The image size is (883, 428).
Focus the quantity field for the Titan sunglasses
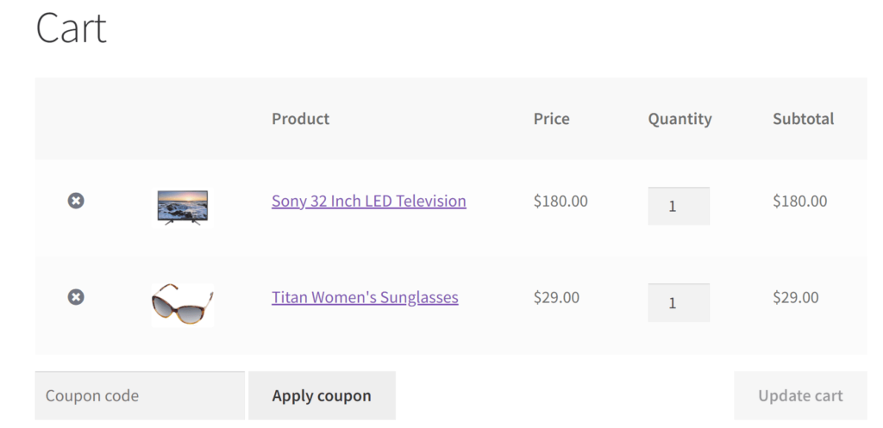coord(679,303)
